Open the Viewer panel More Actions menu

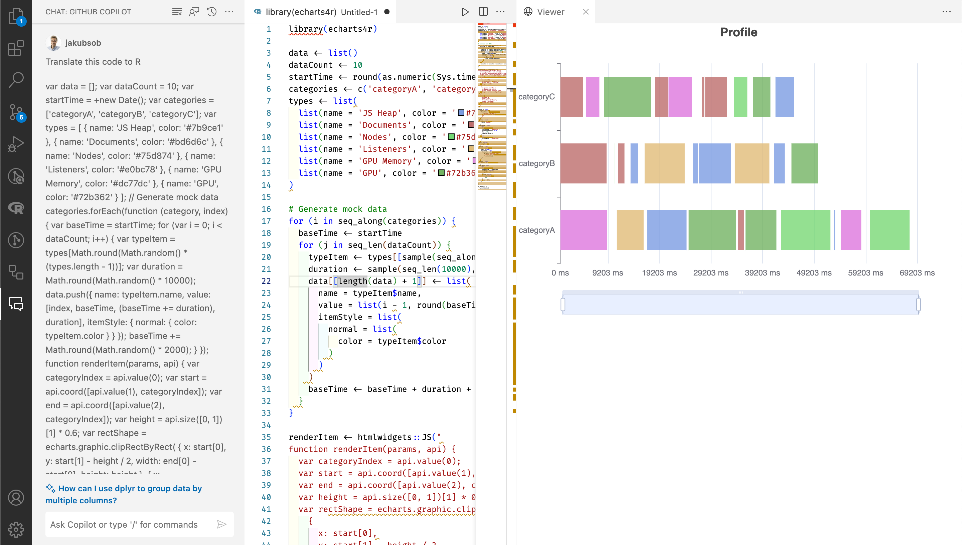947,12
